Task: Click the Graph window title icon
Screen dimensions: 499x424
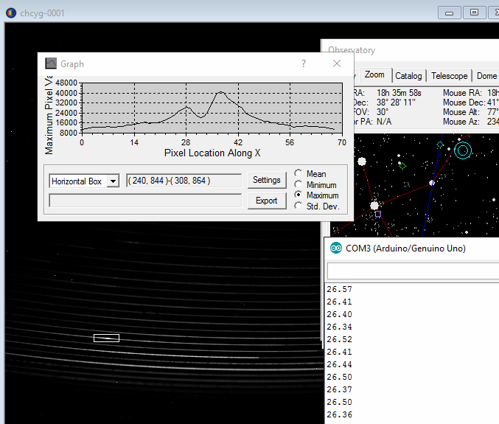Action: [51, 64]
